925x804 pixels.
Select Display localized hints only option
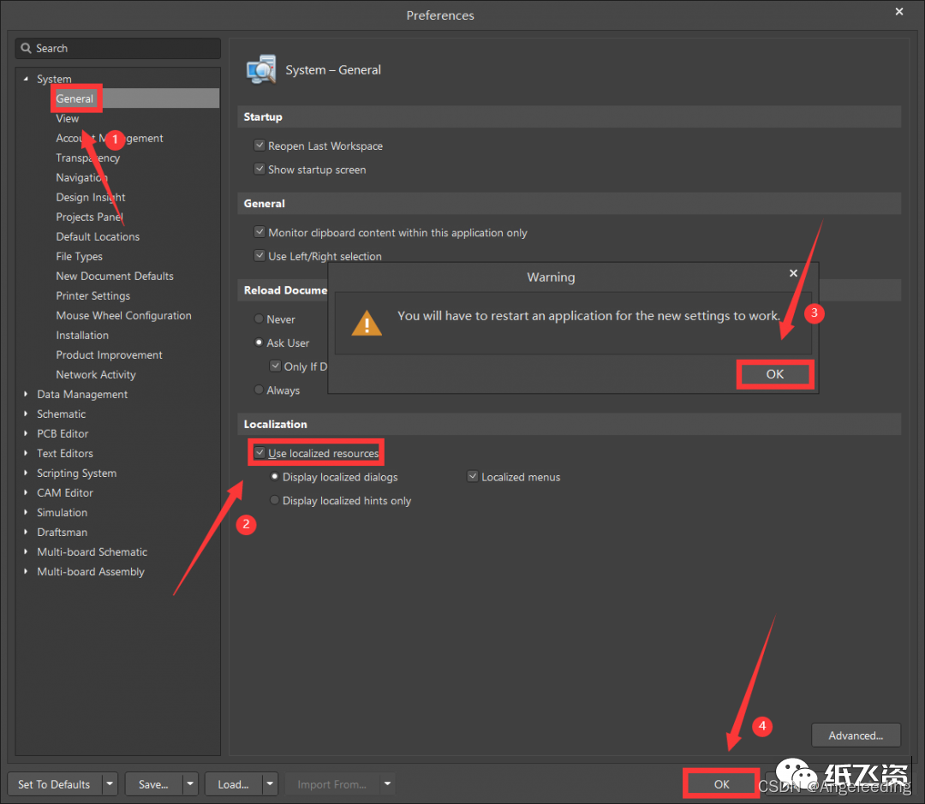coord(275,501)
